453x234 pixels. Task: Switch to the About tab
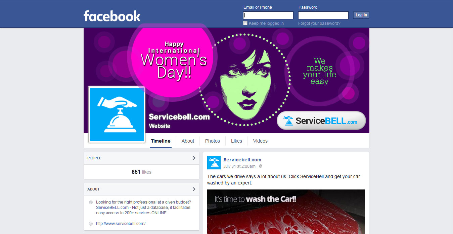pyautogui.click(x=188, y=141)
